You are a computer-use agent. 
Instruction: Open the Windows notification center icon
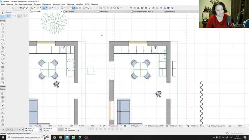245,137
